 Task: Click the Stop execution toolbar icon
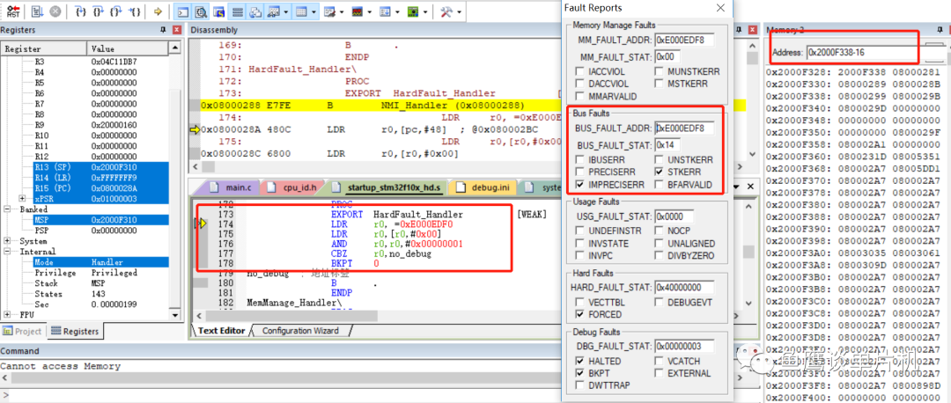(55, 11)
